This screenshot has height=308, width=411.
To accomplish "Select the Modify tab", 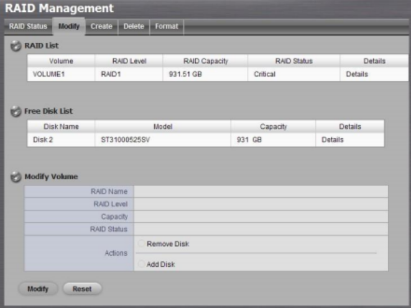I will pos(68,27).
